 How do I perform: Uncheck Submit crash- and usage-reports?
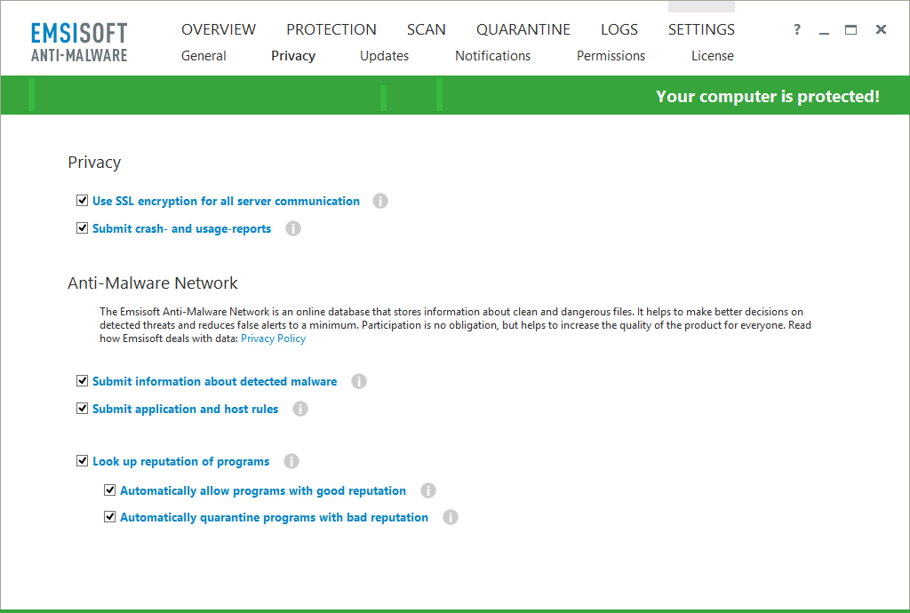[x=82, y=228]
